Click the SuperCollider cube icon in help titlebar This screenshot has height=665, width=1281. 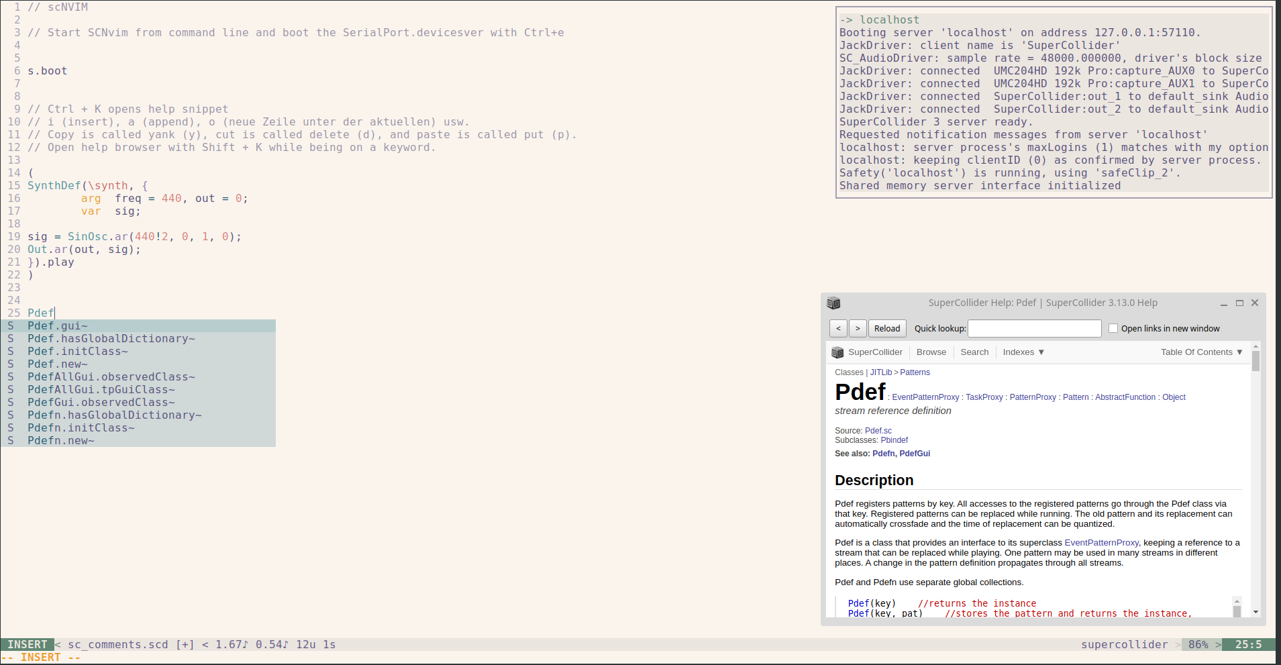[x=833, y=303]
